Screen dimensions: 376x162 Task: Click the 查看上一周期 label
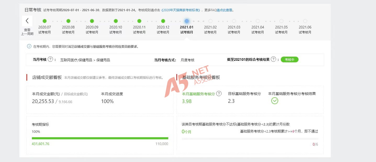(27, 32)
